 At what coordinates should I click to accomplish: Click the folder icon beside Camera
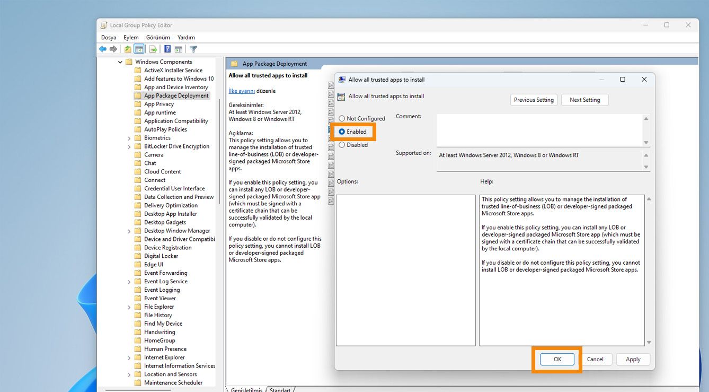[138, 155]
